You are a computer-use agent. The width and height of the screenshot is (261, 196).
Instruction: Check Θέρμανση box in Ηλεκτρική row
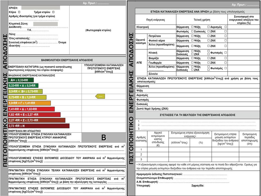pos(192,27)
